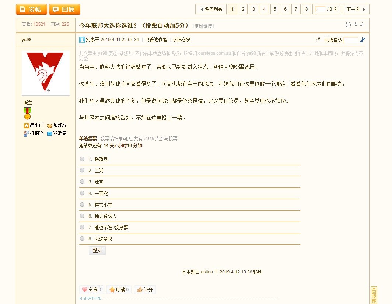Submit the poll with 提交 button
392x304 pixels.
(x=97, y=250)
